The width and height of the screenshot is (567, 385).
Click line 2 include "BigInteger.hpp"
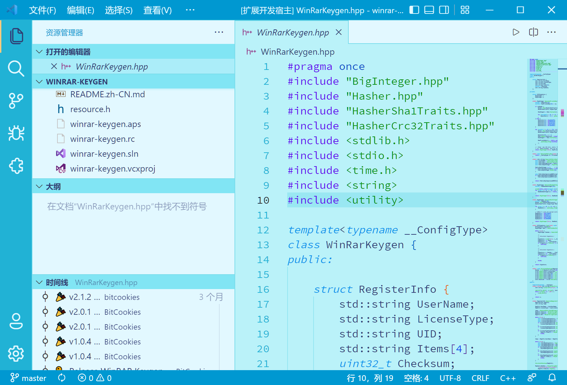[368, 81]
